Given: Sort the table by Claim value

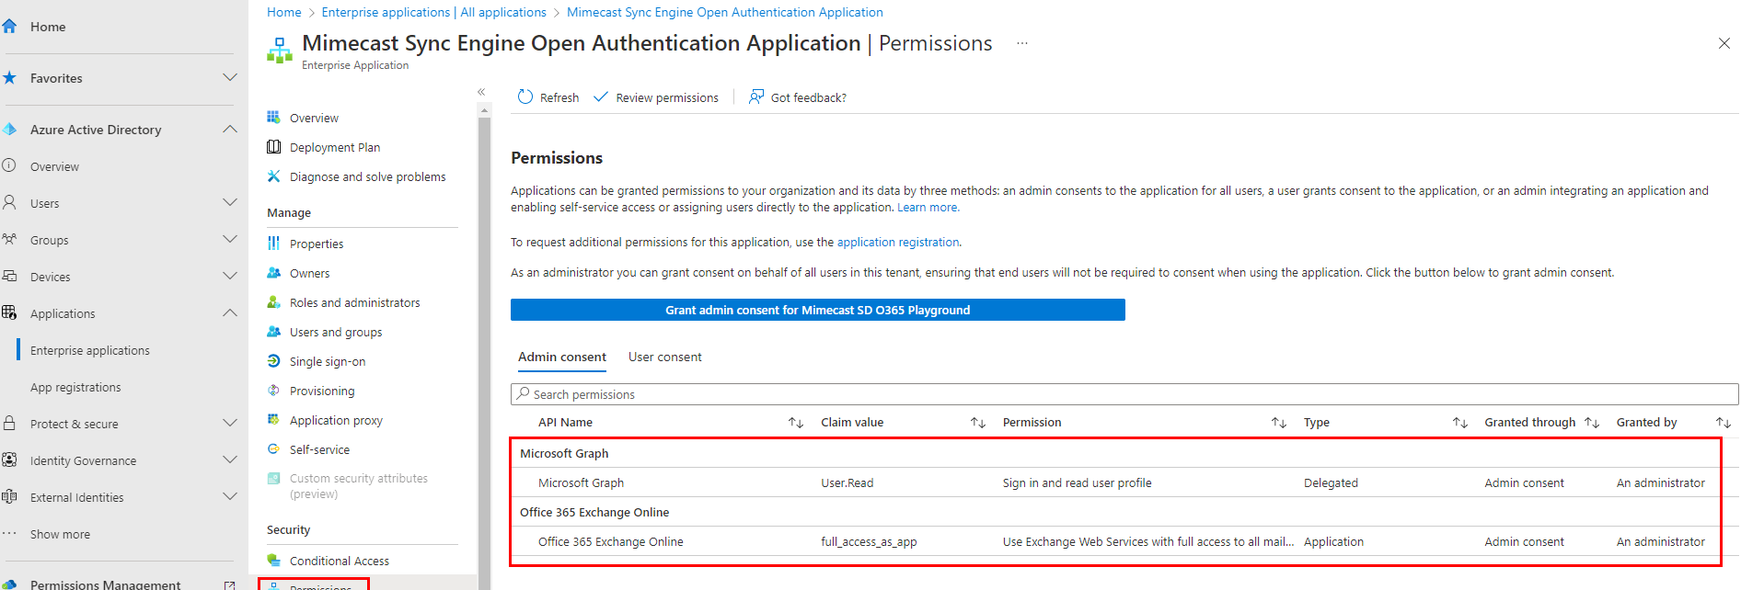Looking at the screenshot, I should click(977, 423).
